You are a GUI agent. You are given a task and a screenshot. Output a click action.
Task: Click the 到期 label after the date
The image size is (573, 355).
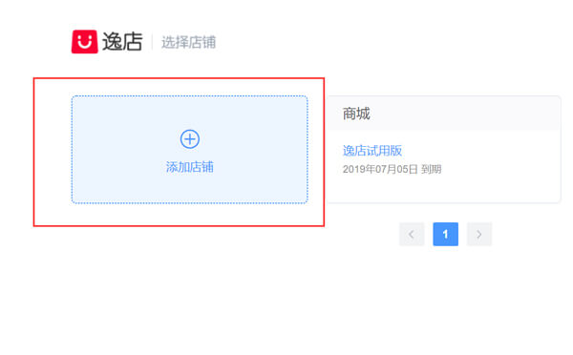(432, 169)
